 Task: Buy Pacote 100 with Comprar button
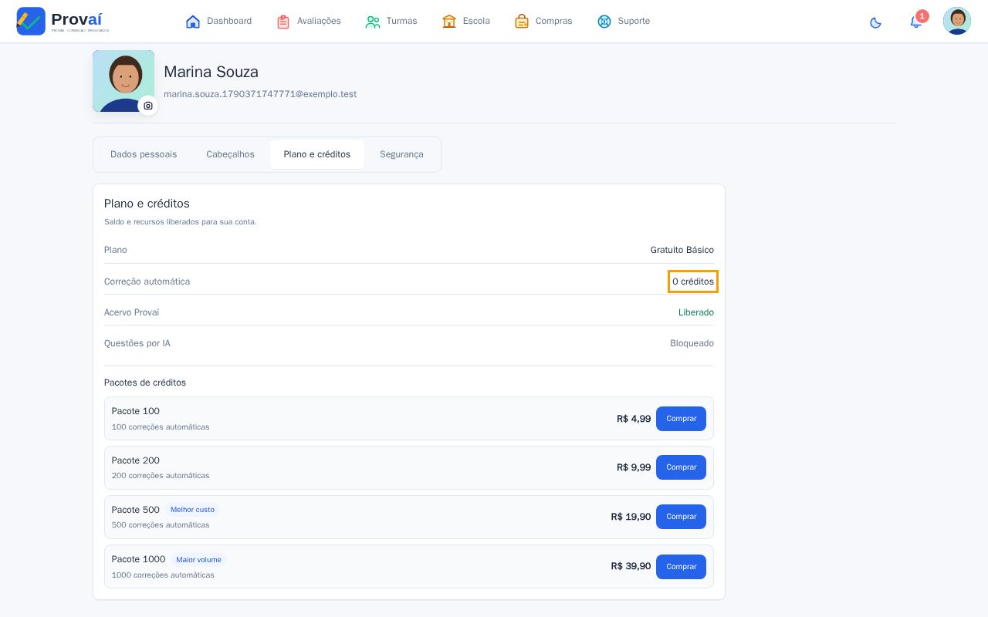681,419
